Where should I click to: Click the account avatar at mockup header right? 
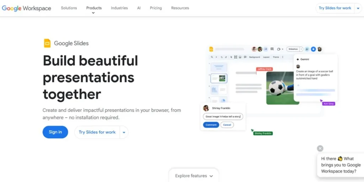[320, 49]
